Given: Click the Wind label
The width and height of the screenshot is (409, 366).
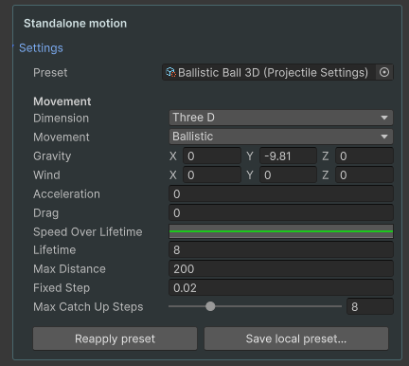Looking at the screenshot, I should (46, 174).
